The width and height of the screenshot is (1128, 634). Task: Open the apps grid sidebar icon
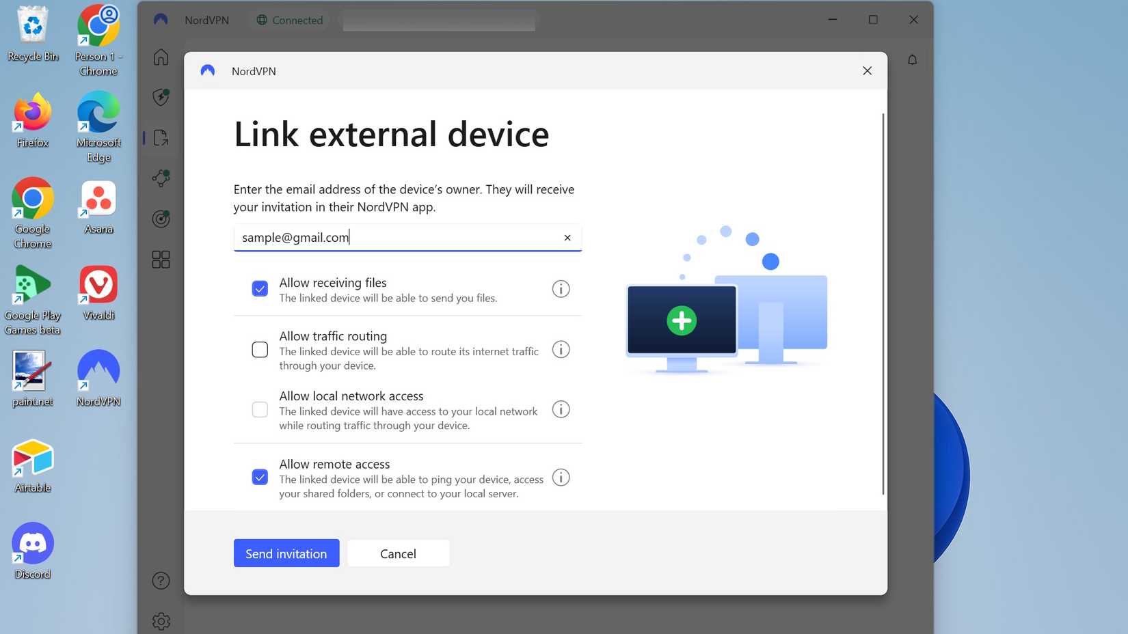[x=160, y=259]
